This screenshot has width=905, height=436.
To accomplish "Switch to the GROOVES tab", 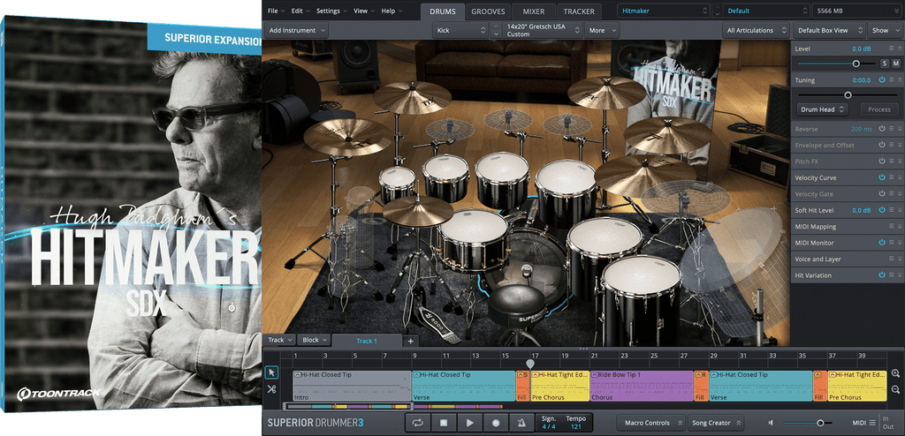I will (x=488, y=11).
